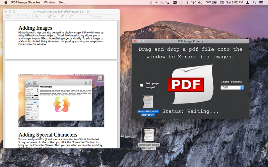This screenshot has width=268, height=167.
Task: Open the Image Format TIFF dropdown
Action: (x=232, y=88)
